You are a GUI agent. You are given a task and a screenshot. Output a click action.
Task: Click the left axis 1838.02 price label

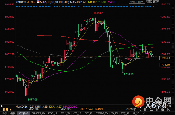(10, 42)
